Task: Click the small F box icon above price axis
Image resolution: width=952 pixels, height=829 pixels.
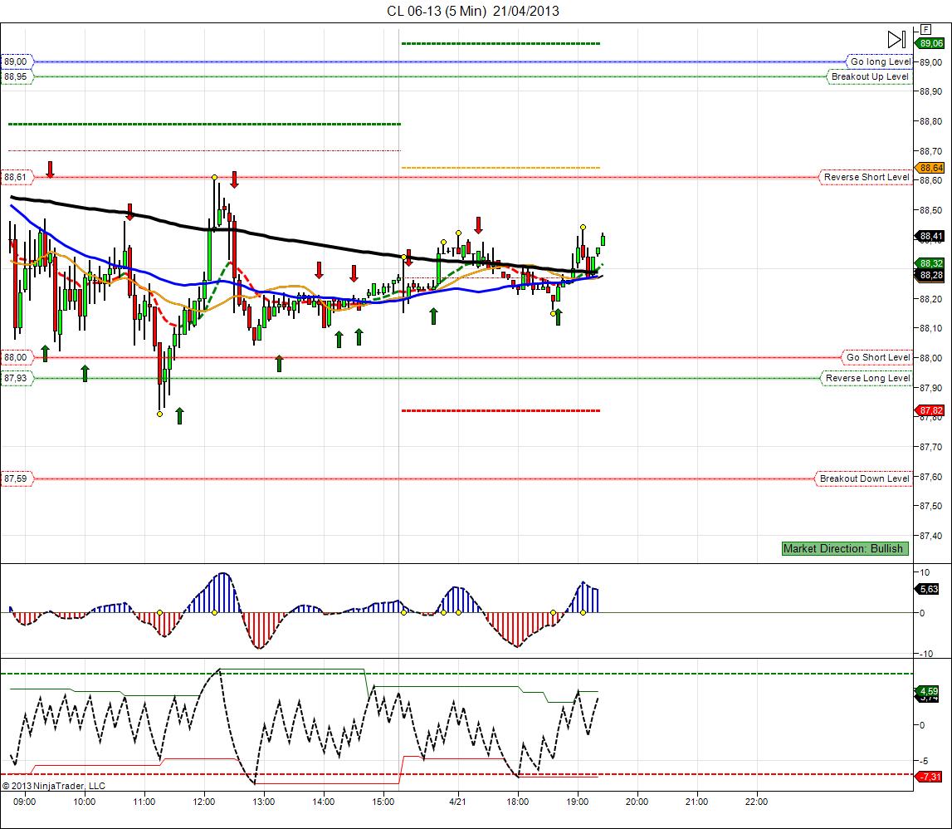Action: 926,29
